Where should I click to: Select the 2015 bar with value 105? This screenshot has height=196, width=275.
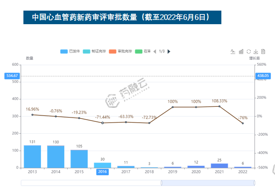tap(79, 159)
